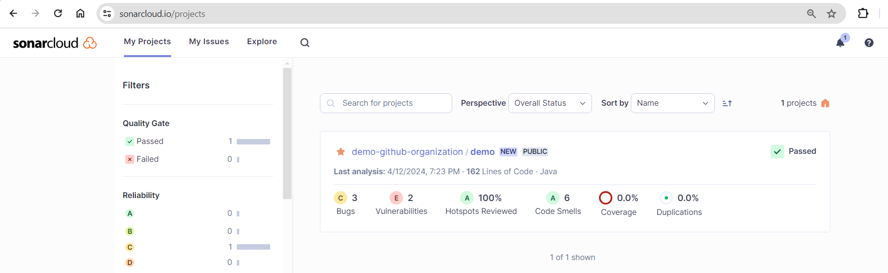Click the sonarcloud logo
This screenshot has height=273, width=888.
(55, 43)
